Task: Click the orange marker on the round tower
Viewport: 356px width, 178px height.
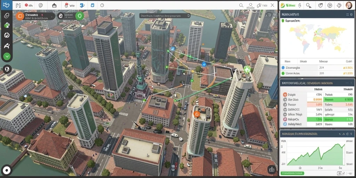Action: coord(197,114)
